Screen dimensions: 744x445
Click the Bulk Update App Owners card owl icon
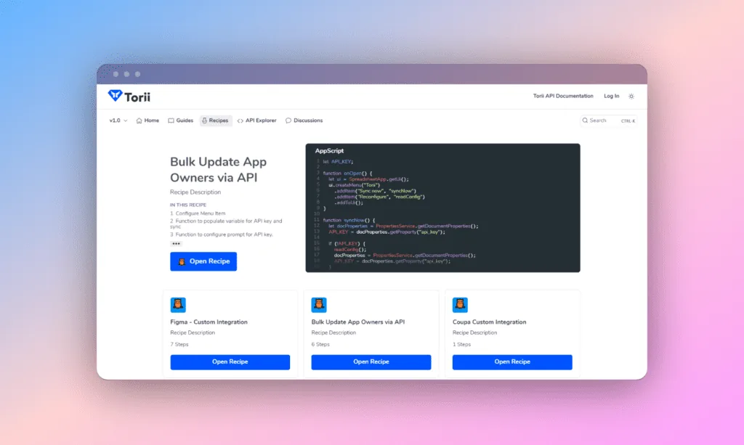(319, 305)
